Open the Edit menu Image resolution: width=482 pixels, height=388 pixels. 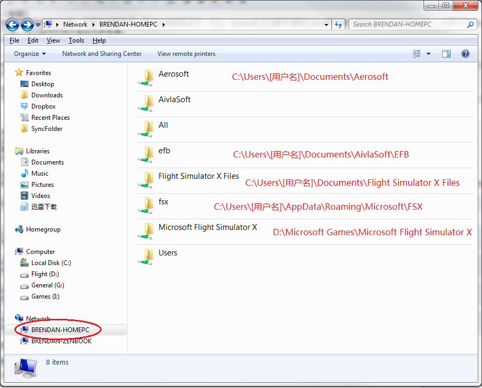33,40
